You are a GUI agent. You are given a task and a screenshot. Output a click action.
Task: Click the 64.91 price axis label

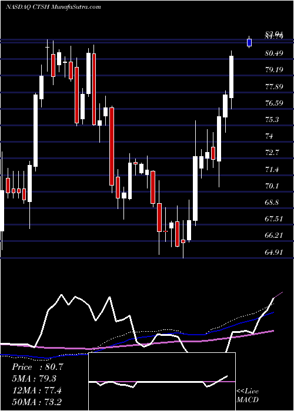275,252
